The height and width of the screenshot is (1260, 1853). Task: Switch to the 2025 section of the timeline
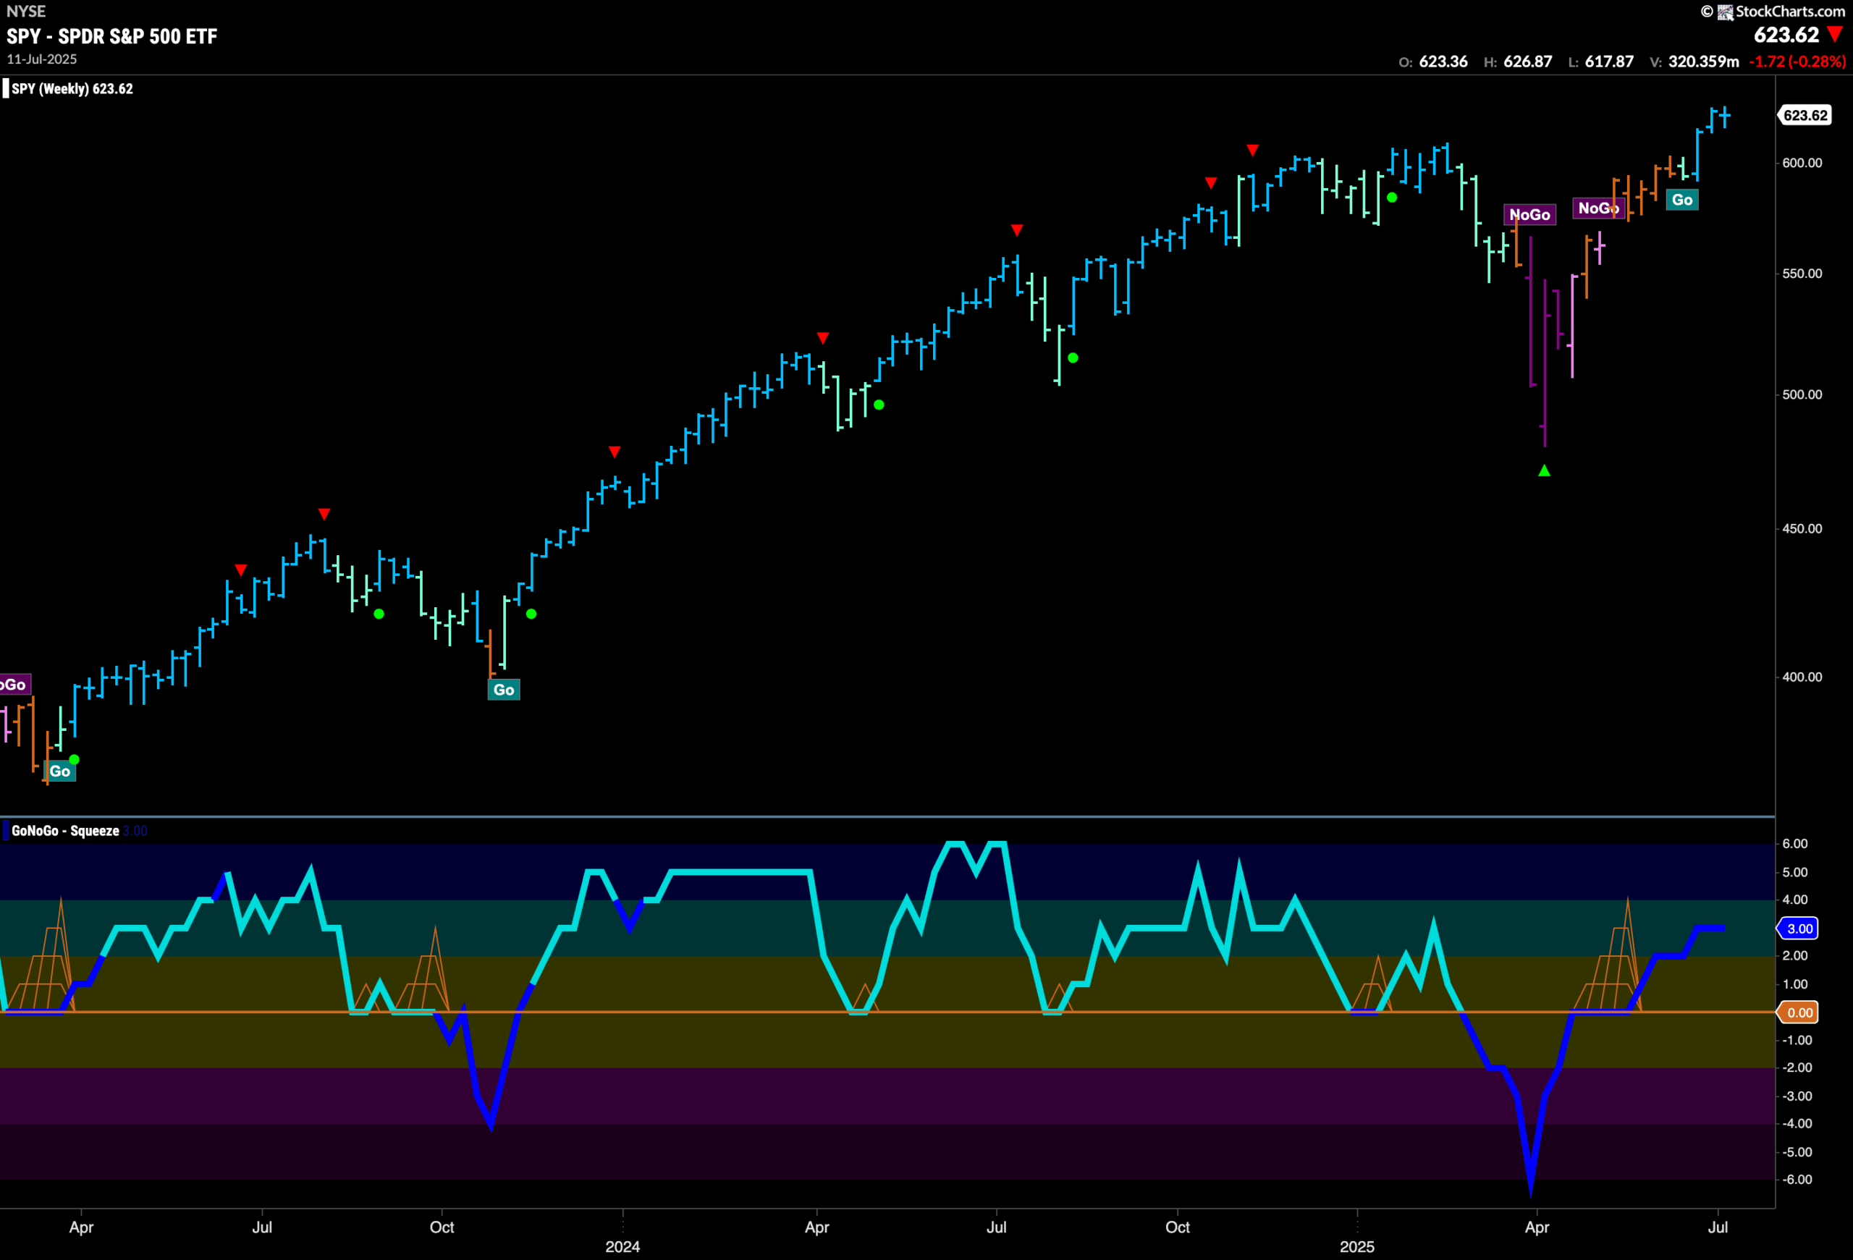point(1359,1246)
